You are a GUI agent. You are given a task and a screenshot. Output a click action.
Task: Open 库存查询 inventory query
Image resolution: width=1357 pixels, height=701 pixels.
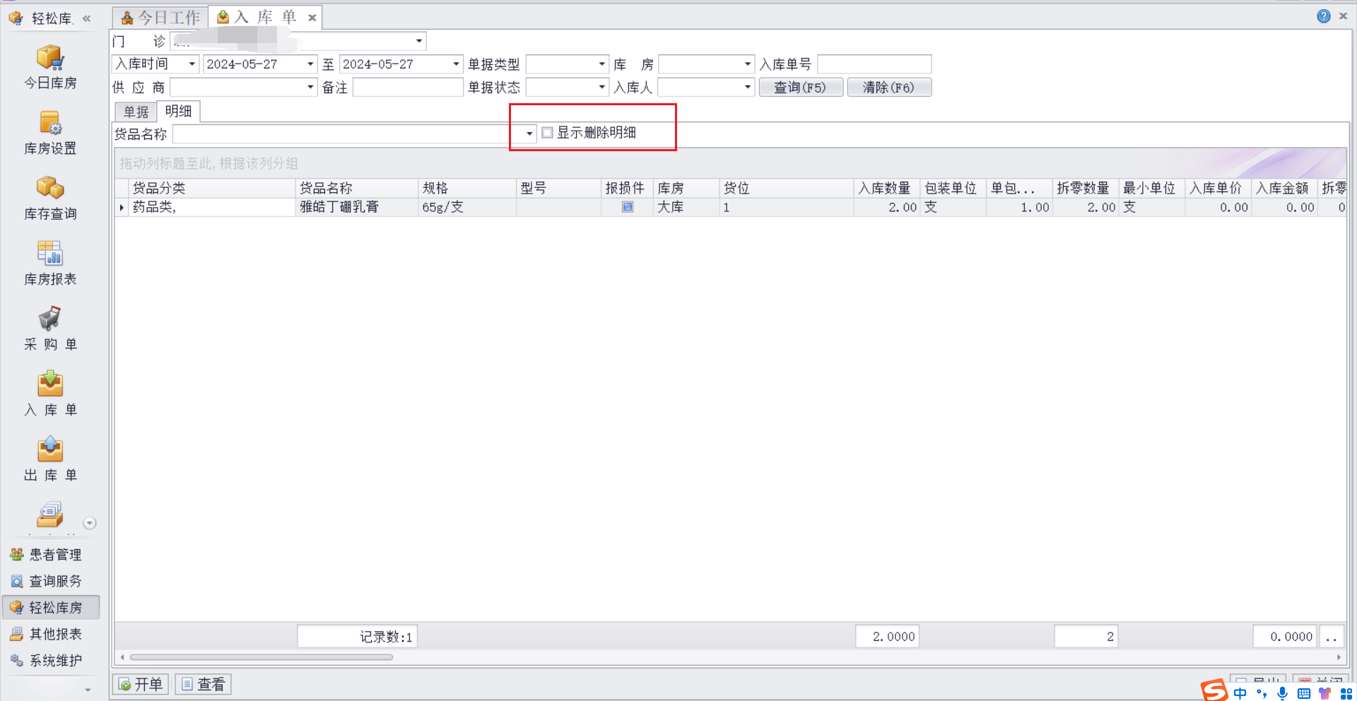[50, 199]
